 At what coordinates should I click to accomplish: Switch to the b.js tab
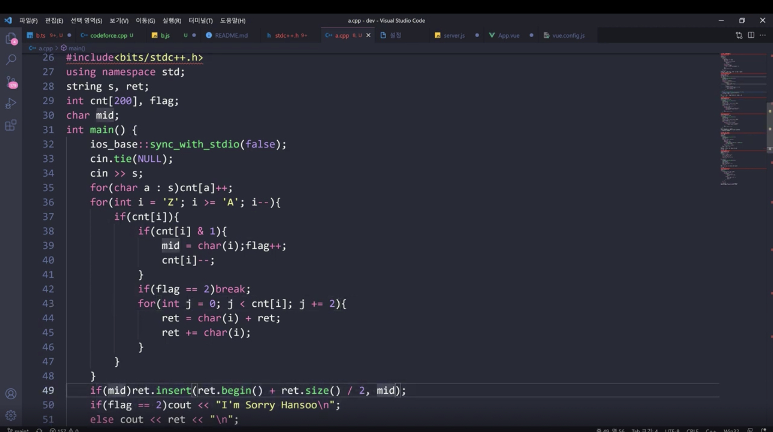tap(173, 35)
